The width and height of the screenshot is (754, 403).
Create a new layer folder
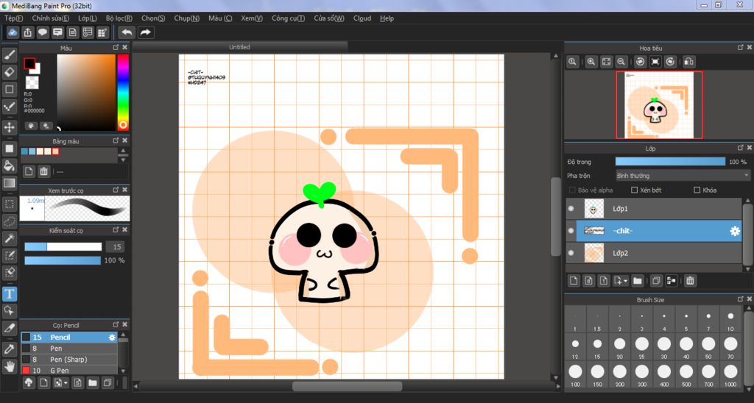tap(638, 281)
